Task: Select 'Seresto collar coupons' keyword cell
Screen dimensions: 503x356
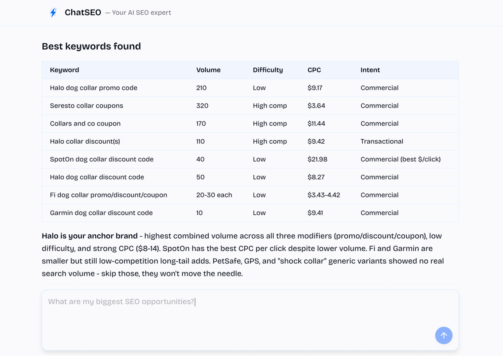Action: pyautogui.click(x=87, y=106)
